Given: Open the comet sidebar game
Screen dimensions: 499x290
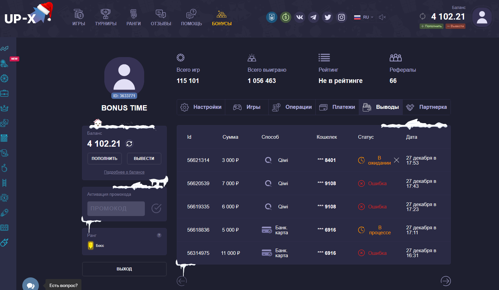Looking at the screenshot, I should 4,243.
